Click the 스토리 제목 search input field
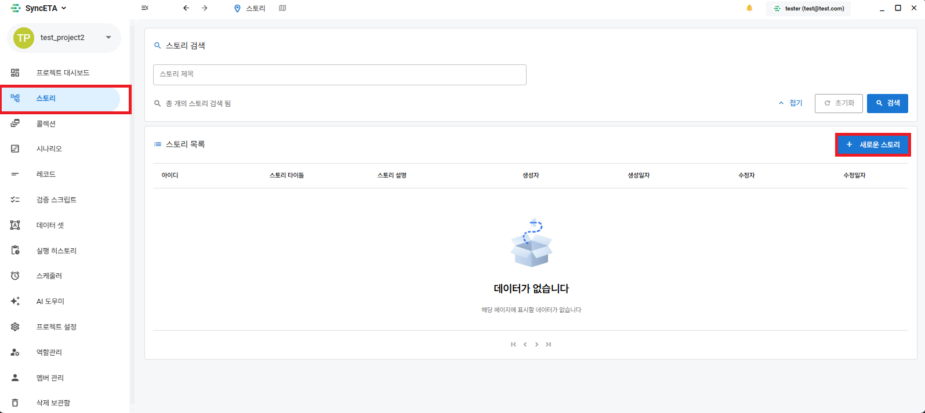This screenshot has height=413, width=925. tap(339, 74)
